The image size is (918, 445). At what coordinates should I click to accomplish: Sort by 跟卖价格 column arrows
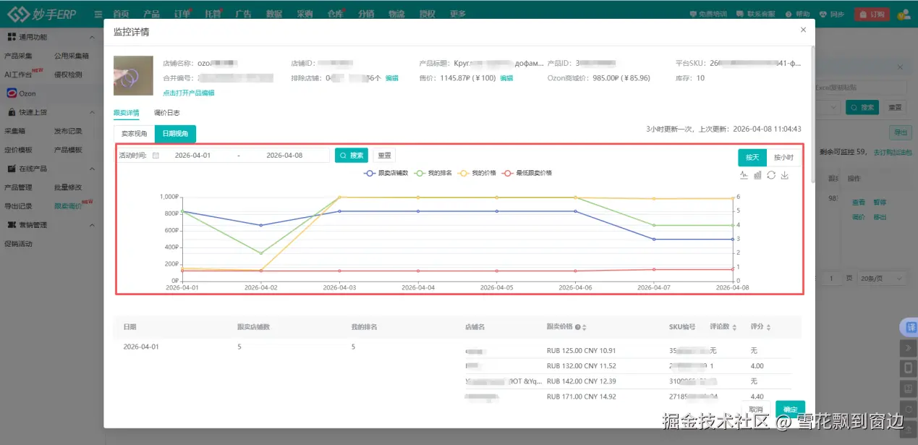(x=585, y=327)
